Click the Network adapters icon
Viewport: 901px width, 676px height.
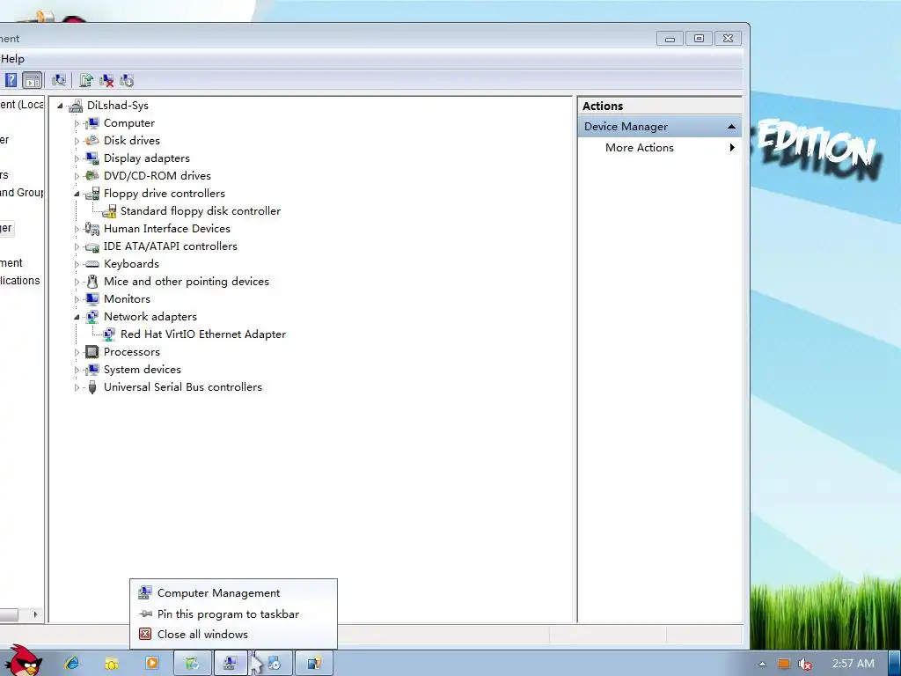pyautogui.click(x=92, y=317)
